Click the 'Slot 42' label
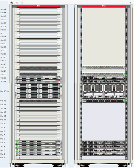This screenshot has height=168, width=134. pos(3,9)
